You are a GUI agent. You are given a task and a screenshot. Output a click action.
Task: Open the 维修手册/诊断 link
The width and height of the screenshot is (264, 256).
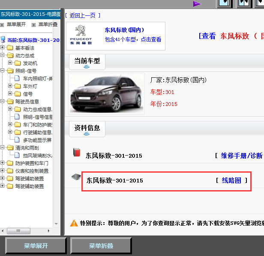242,156
